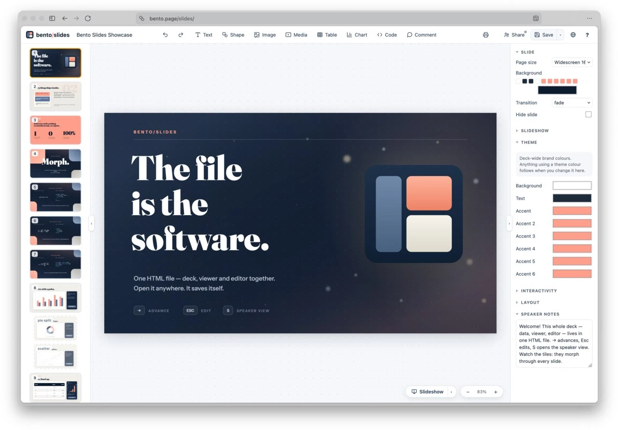This screenshot has width=618, height=430.
Task: Insert a Chart from toolbar
Action: tap(356, 35)
